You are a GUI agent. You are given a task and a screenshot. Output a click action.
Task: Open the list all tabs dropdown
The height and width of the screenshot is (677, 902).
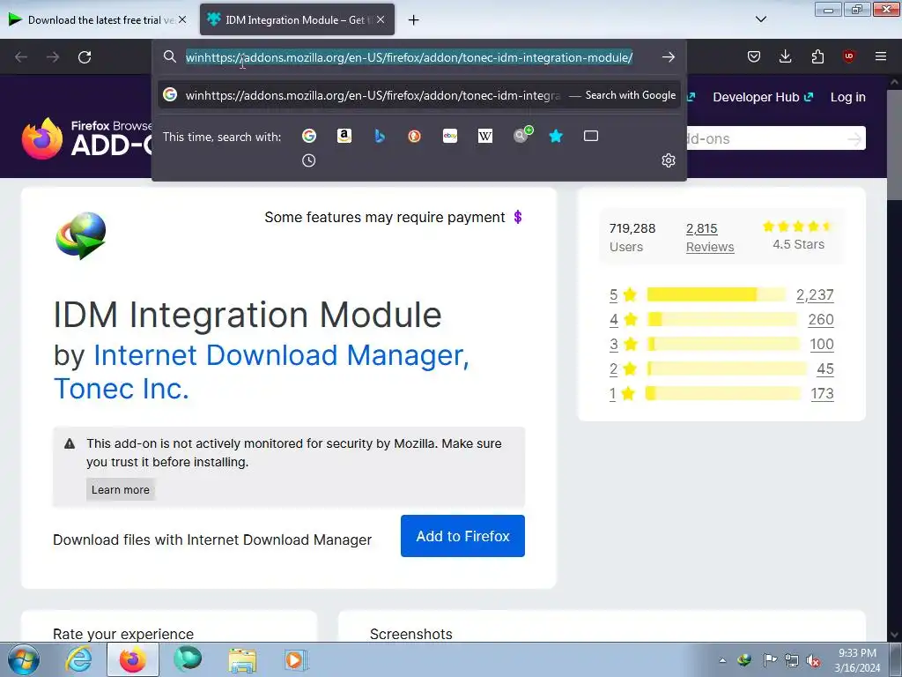[760, 19]
